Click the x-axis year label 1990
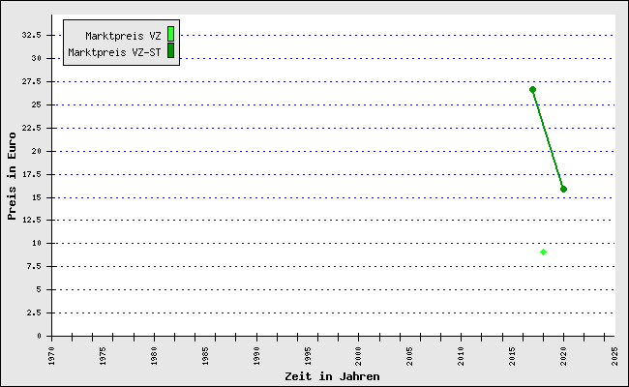The width and height of the screenshot is (629, 387). [256, 356]
